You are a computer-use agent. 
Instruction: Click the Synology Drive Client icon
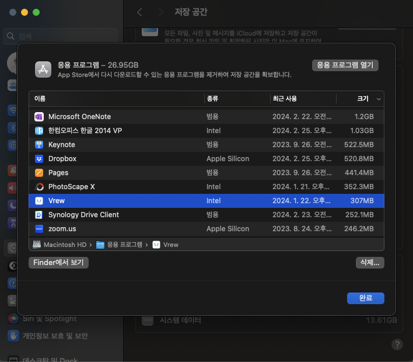coord(39,215)
